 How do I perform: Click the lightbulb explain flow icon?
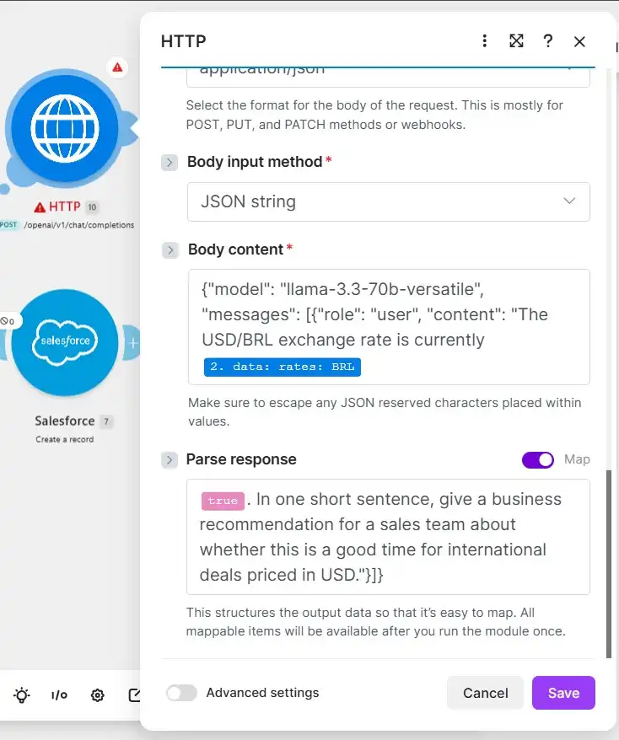coord(22,694)
